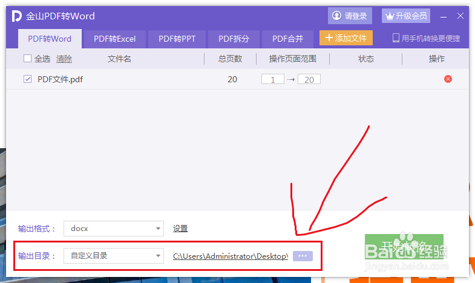Click 总页数 column header
The image size is (475, 283).
click(x=230, y=59)
